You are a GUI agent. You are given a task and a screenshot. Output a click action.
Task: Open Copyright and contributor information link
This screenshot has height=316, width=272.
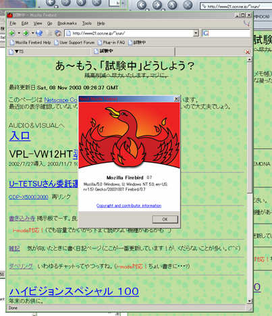(x=129, y=205)
